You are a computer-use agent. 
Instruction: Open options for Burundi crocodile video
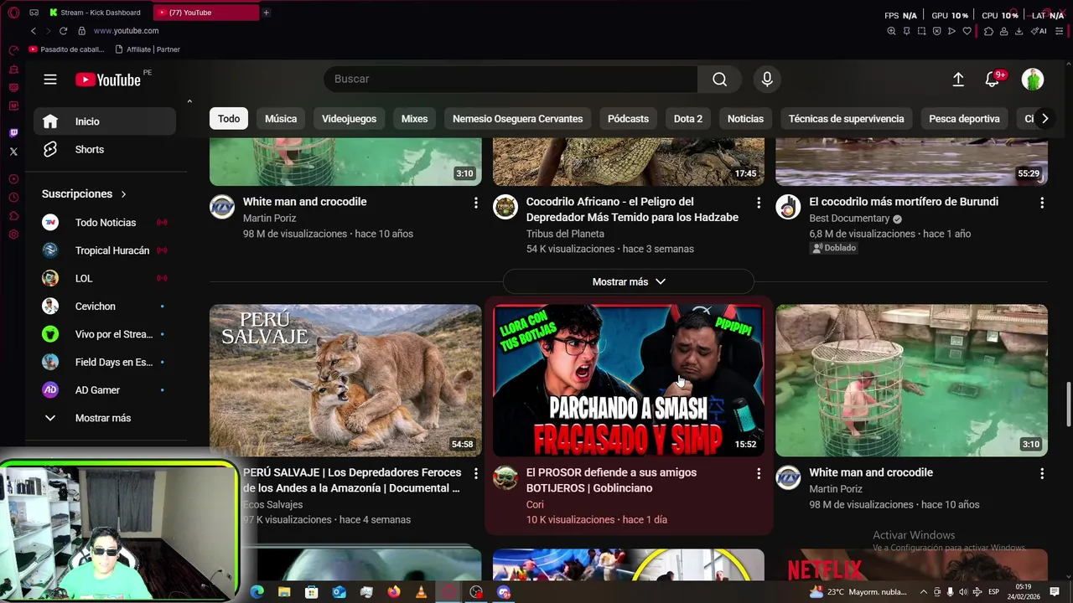pyautogui.click(x=1042, y=203)
